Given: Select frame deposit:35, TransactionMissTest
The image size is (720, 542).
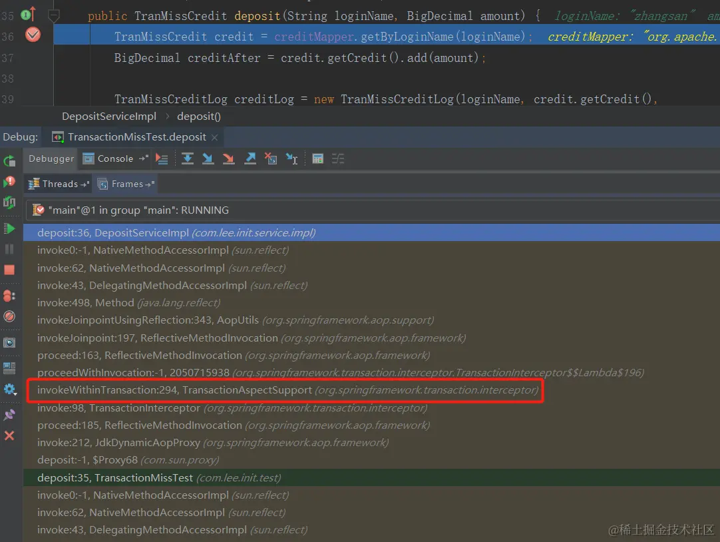Looking at the screenshot, I should pos(371,477).
